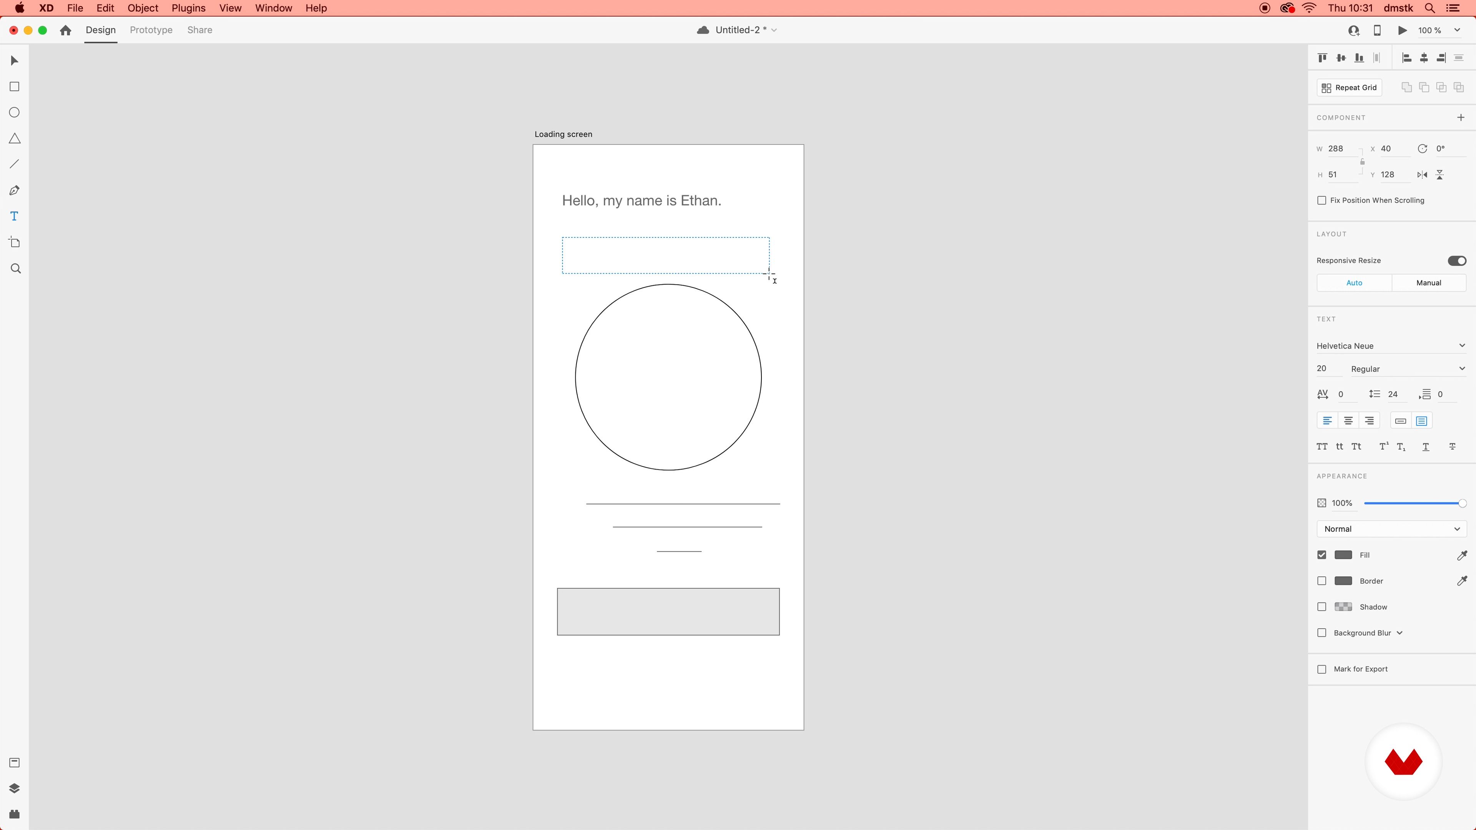Select center text alignment
Screen dimensions: 1476x830
pyautogui.click(x=1348, y=420)
